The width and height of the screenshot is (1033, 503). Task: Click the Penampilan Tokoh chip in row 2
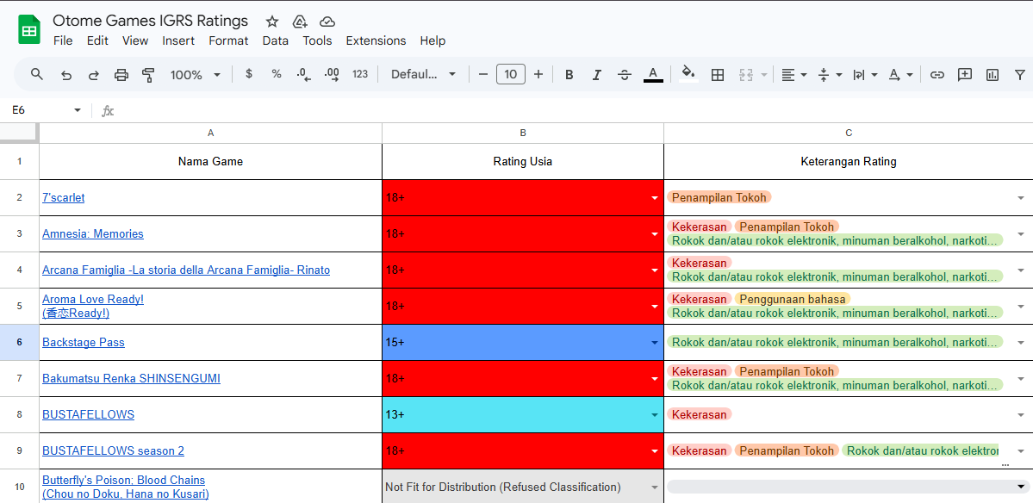pyautogui.click(x=719, y=197)
